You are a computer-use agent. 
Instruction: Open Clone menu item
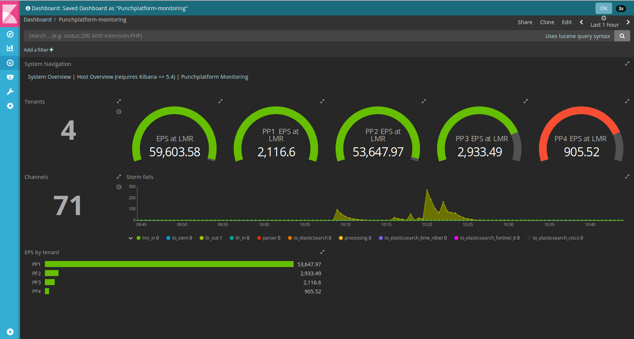click(547, 22)
